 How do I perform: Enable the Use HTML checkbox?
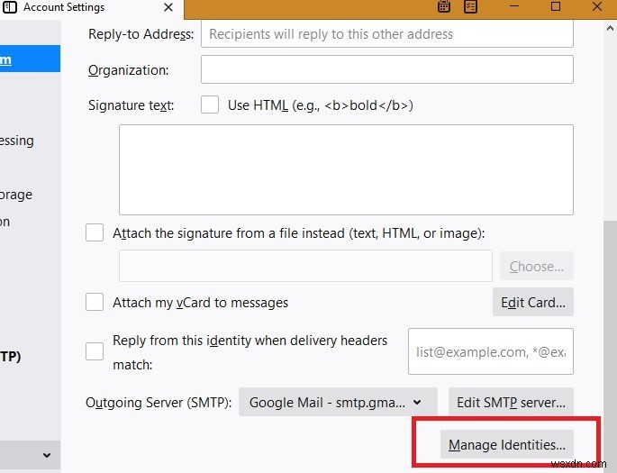pyautogui.click(x=210, y=105)
